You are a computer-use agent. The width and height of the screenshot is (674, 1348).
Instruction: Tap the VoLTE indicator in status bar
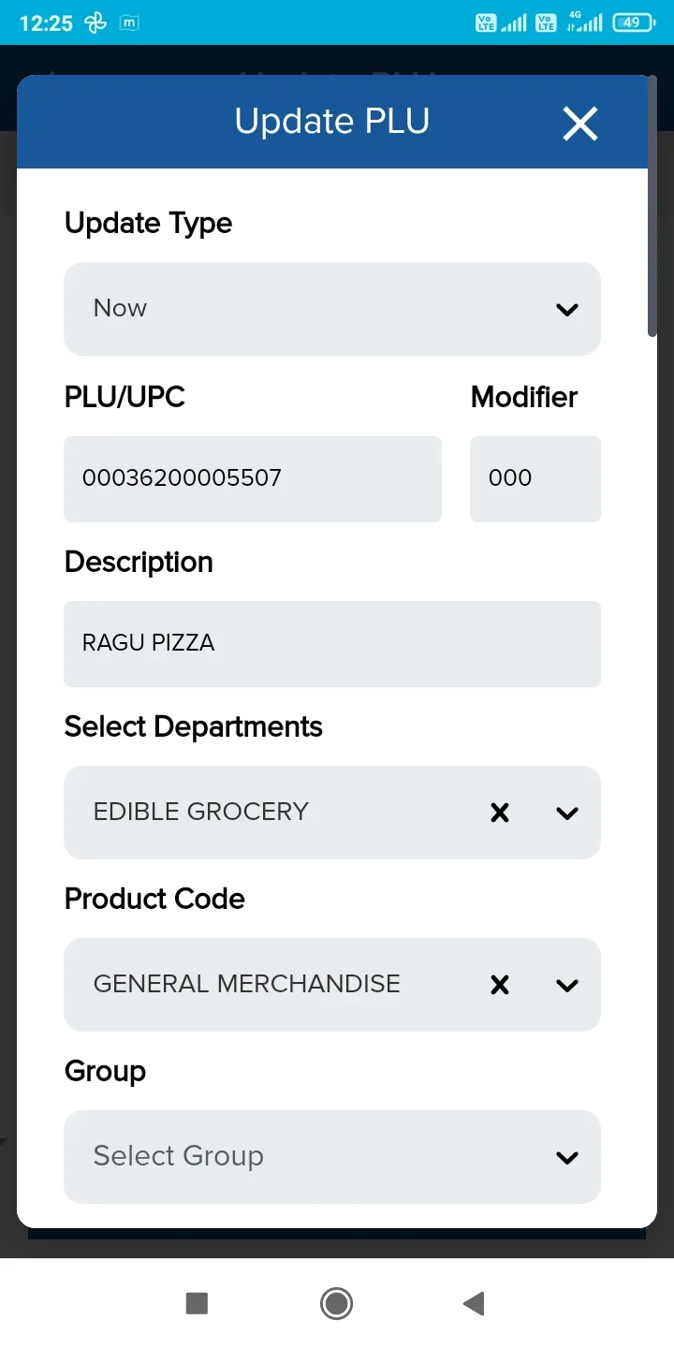pyautogui.click(x=485, y=22)
